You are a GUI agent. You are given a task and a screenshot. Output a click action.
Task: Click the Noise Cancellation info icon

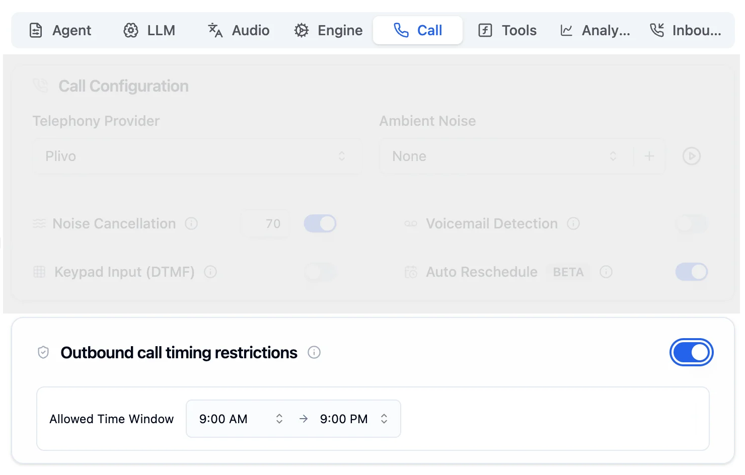click(191, 223)
